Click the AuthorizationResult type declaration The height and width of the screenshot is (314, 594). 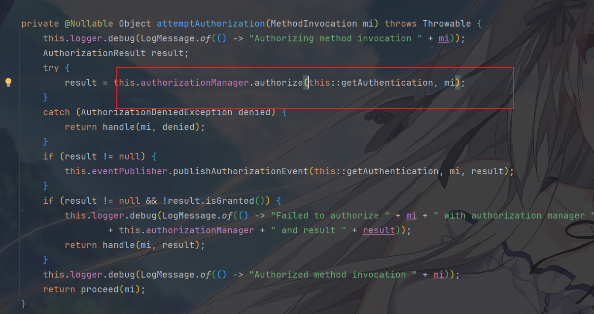(x=94, y=53)
